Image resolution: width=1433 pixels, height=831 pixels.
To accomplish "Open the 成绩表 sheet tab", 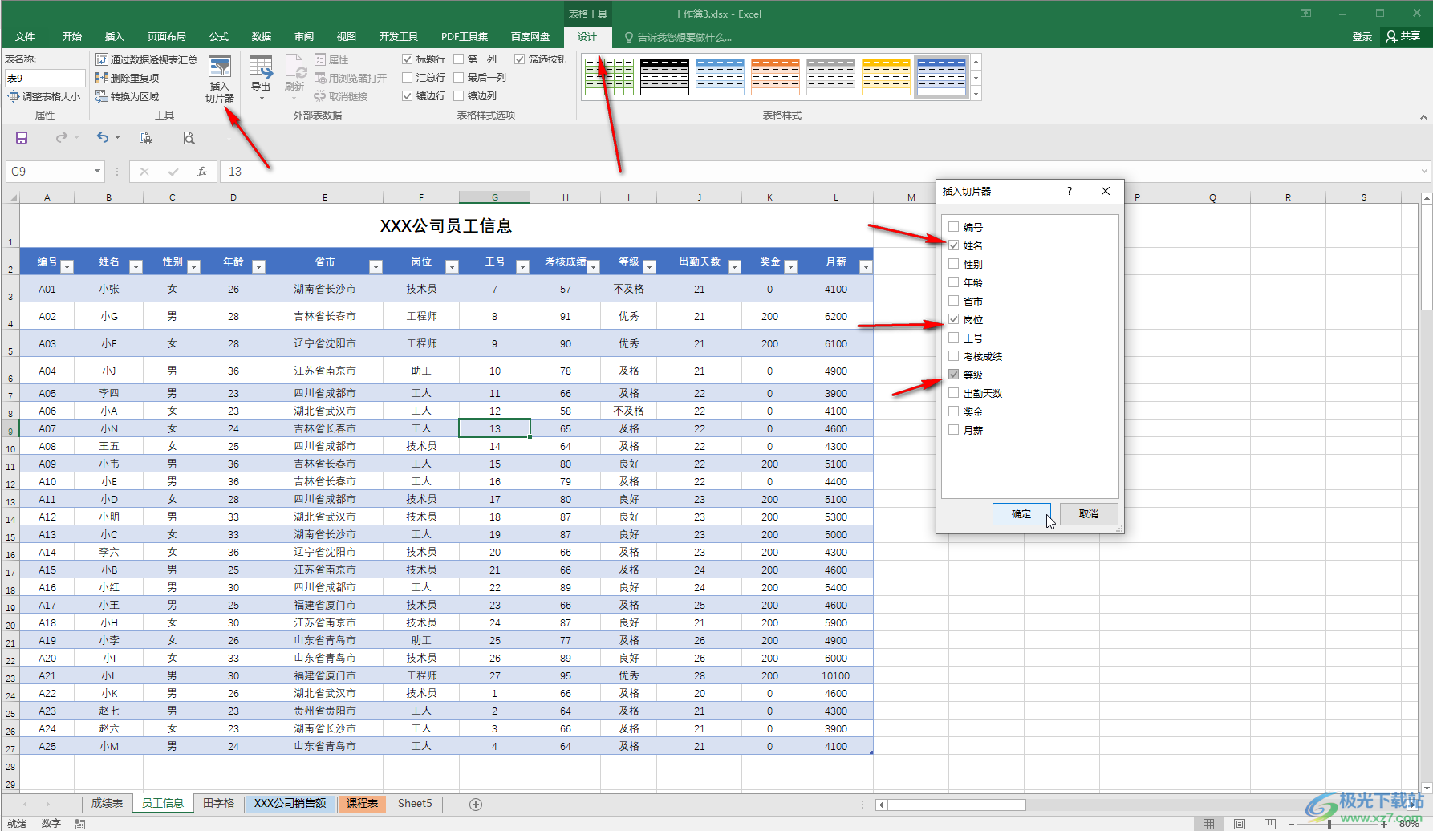I will click(107, 804).
